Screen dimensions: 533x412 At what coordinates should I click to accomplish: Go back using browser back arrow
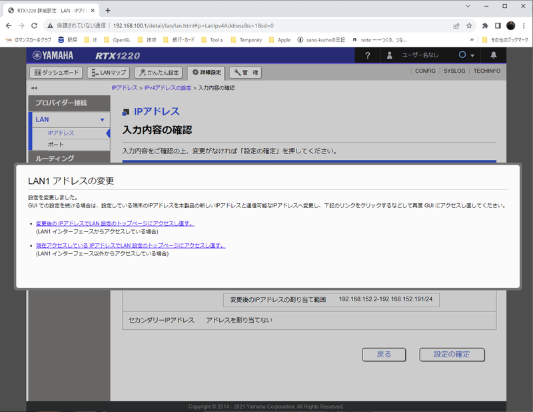9,26
